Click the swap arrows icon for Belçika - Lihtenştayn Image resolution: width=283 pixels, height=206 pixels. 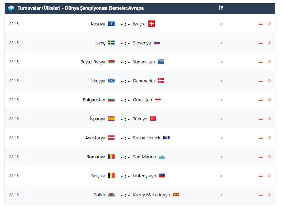pyautogui.click(x=261, y=176)
